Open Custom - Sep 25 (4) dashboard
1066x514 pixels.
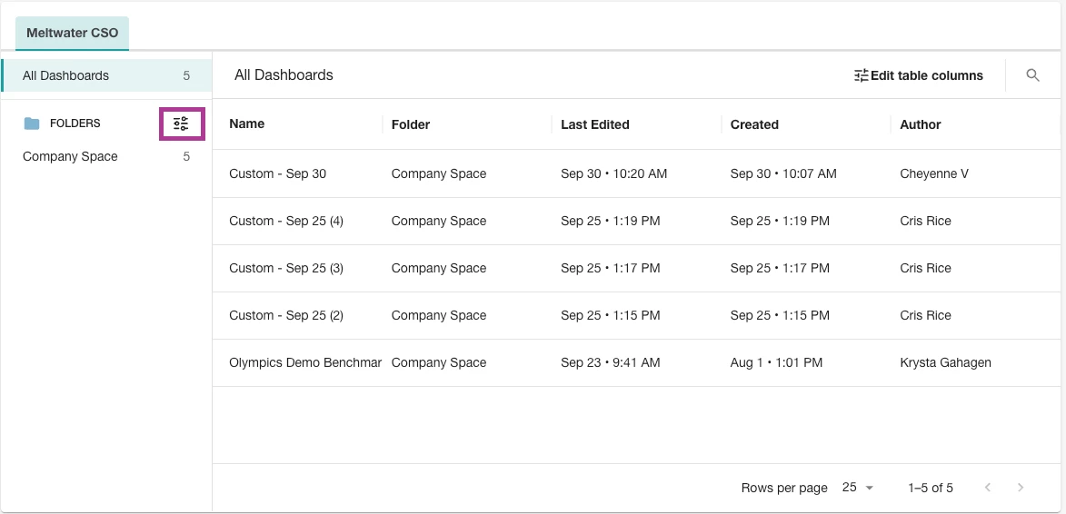tap(286, 221)
